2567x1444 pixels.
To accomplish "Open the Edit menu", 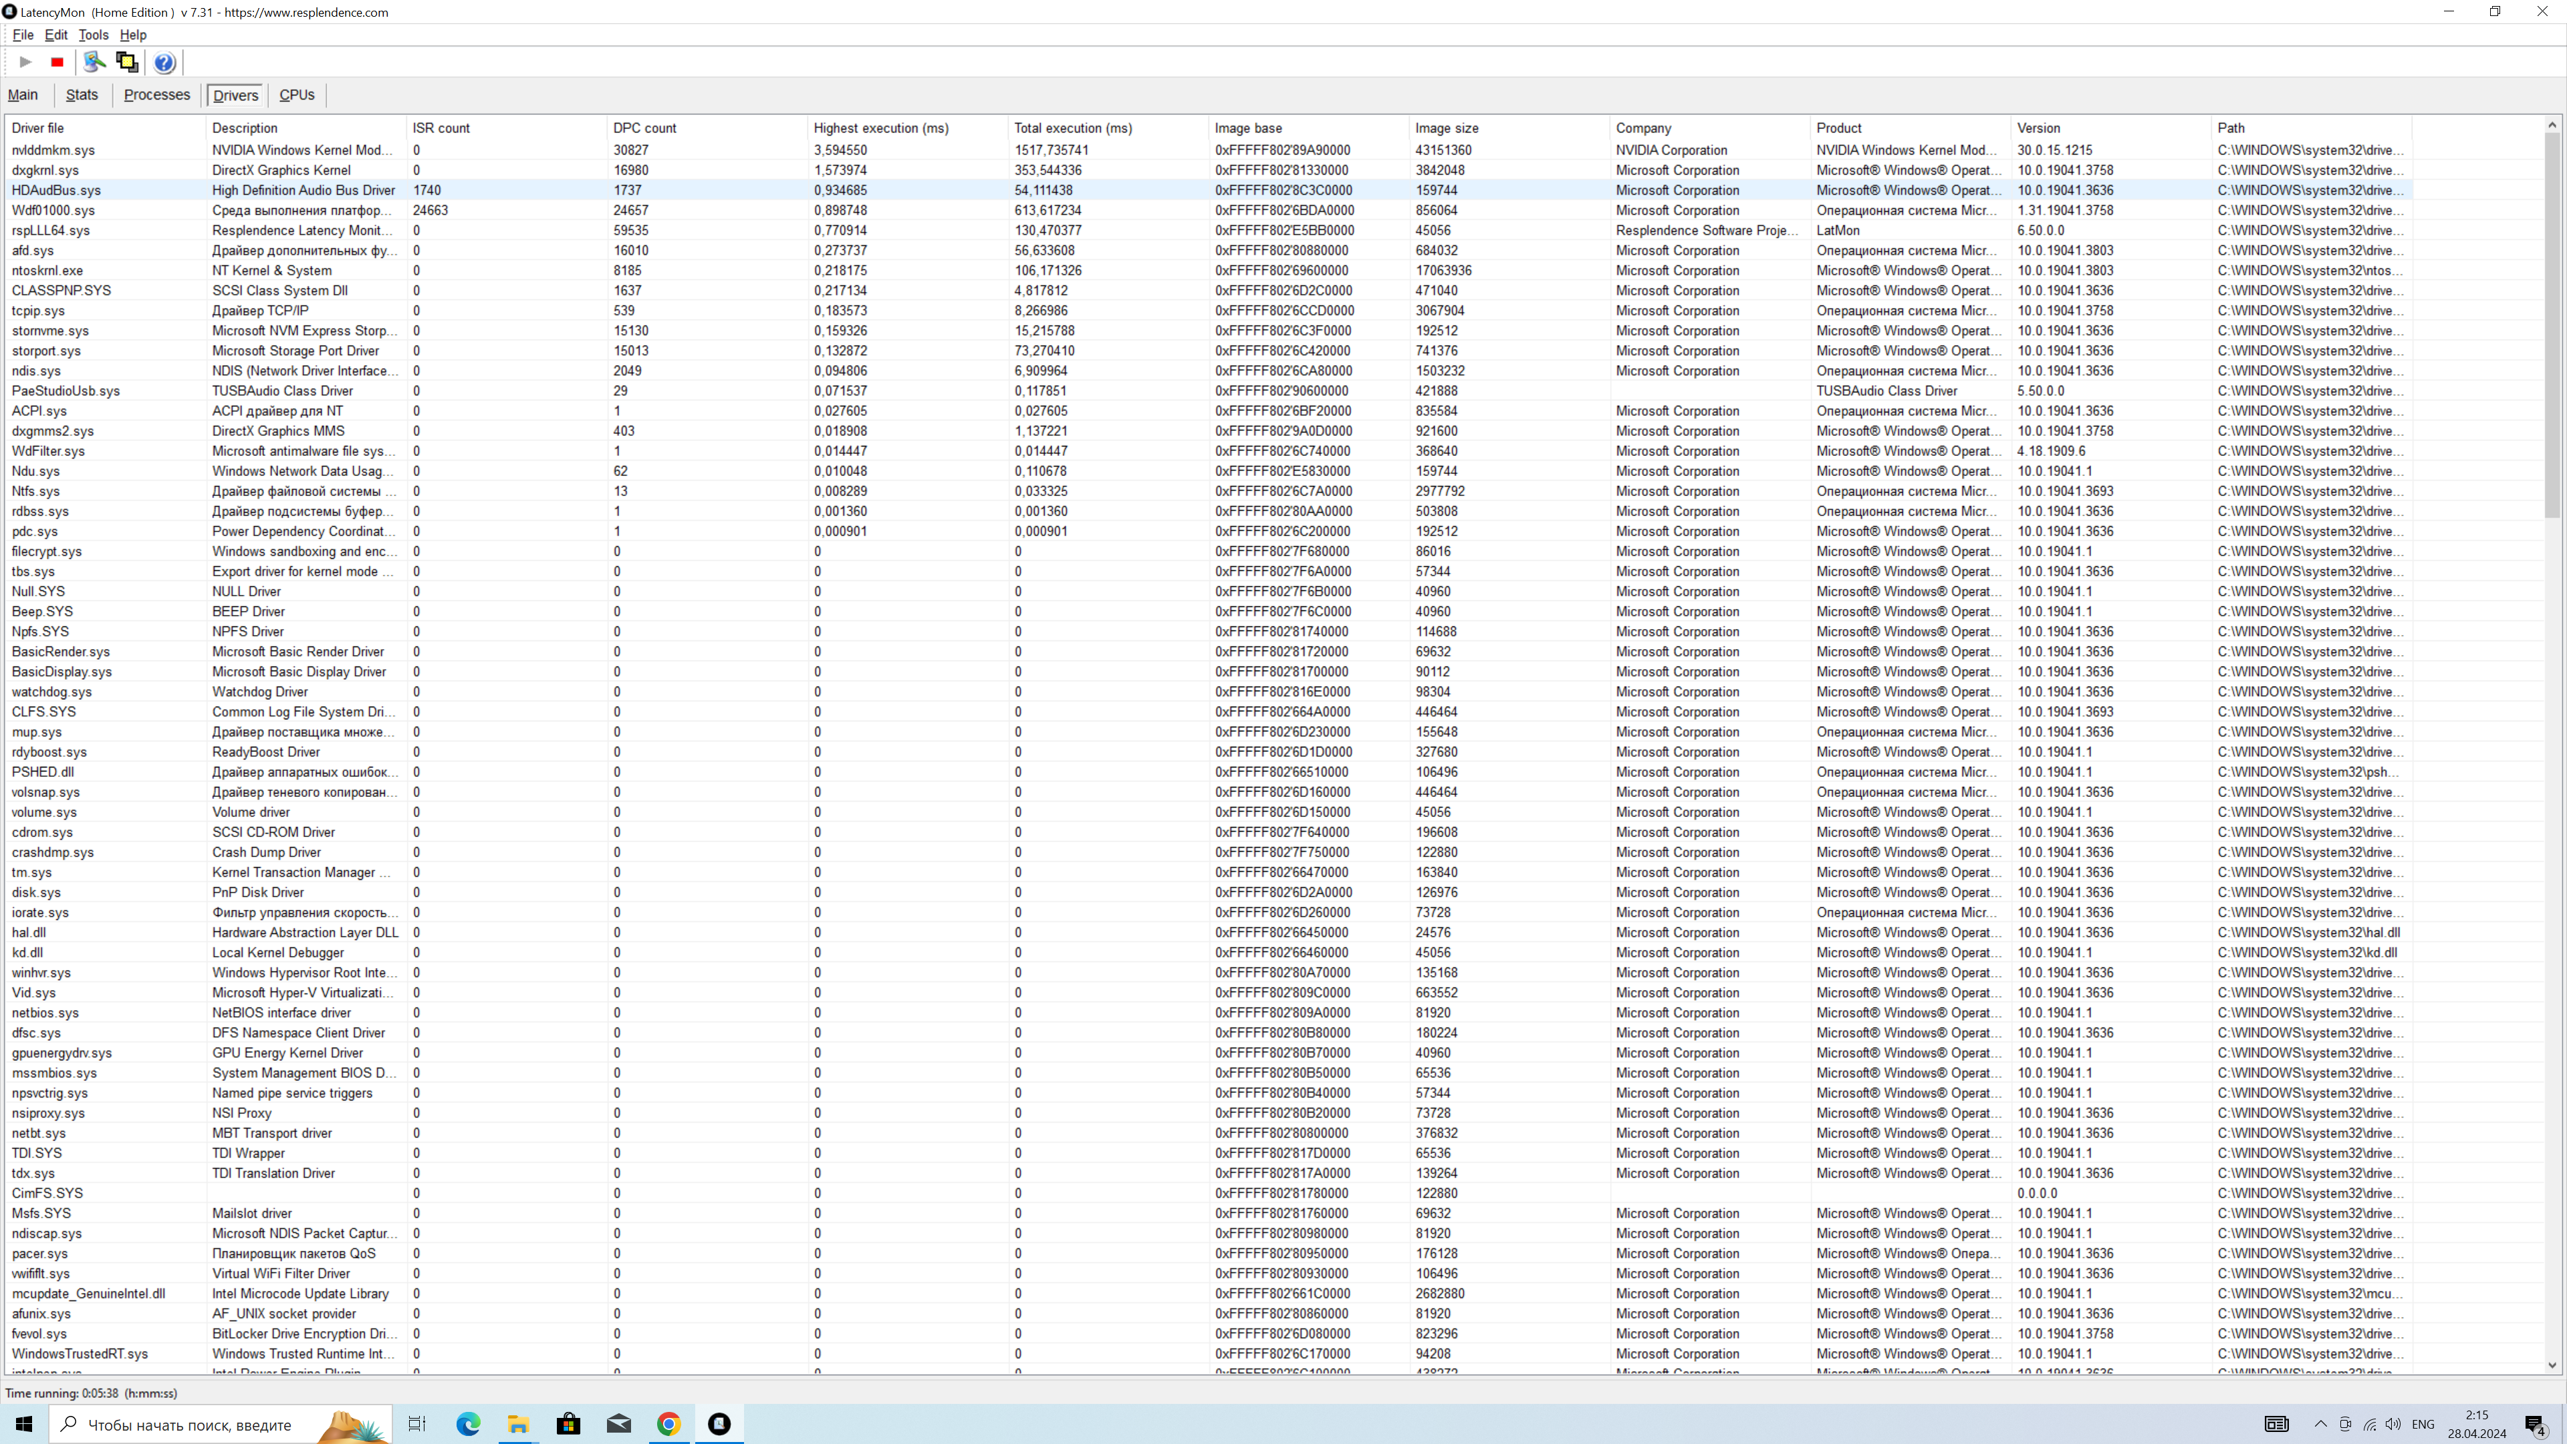I will click(55, 35).
